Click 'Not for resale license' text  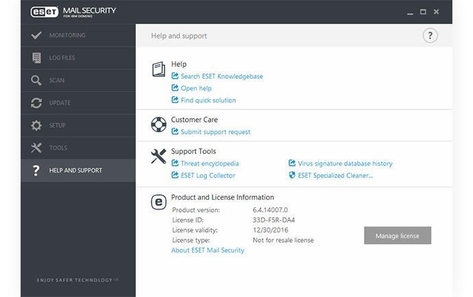pos(283,240)
